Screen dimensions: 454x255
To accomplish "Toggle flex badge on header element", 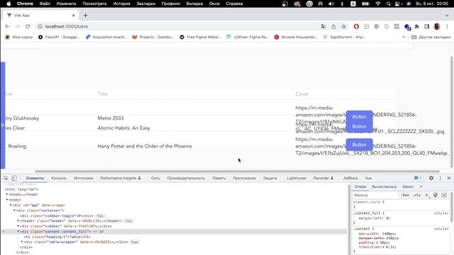I will coord(128,221).
